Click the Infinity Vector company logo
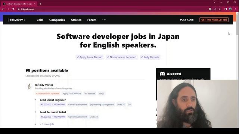 29,86
